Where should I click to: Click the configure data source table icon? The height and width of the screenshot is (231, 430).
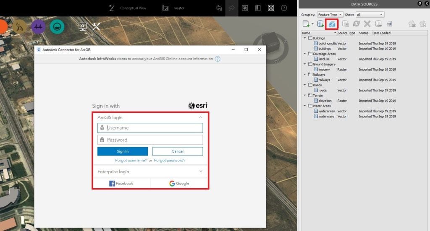tap(389, 24)
